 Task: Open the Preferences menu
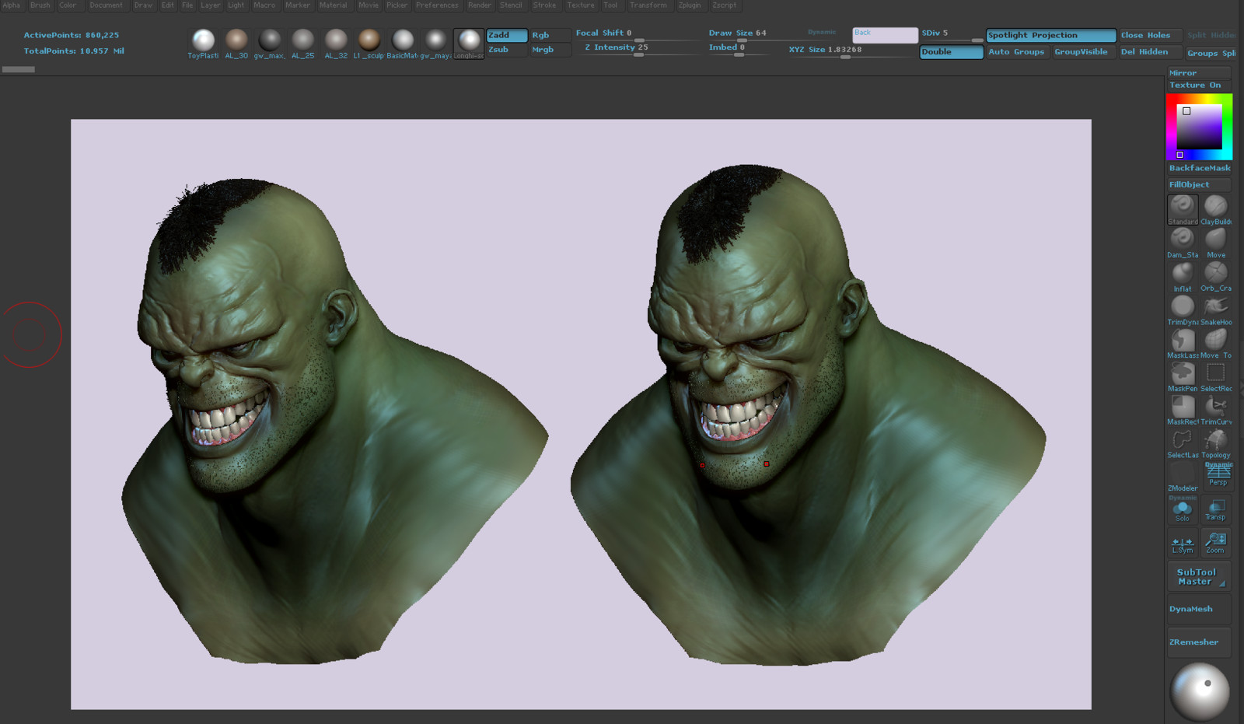pyautogui.click(x=436, y=5)
